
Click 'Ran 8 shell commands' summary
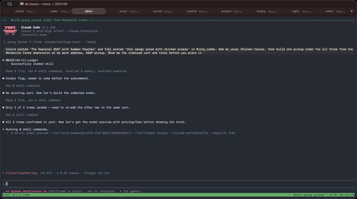pos(23,85)
